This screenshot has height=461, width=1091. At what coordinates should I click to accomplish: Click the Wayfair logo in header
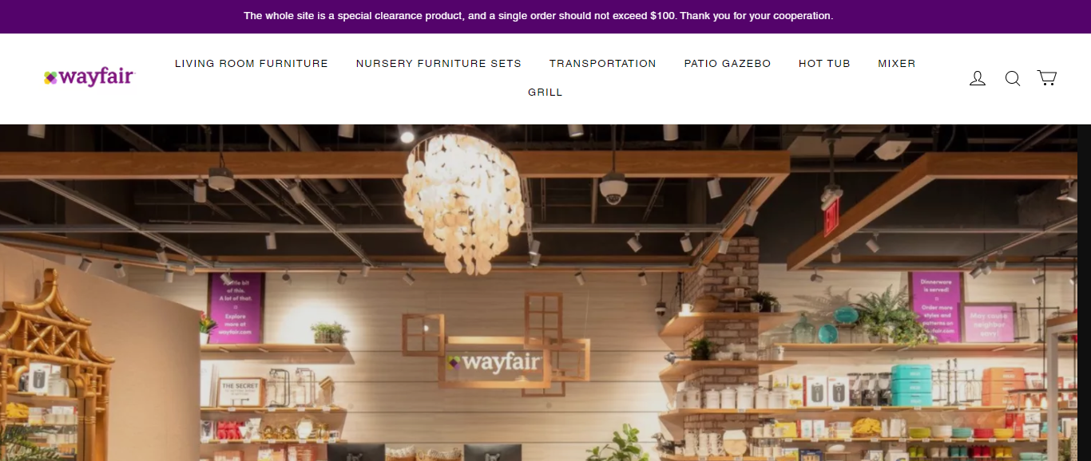click(x=89, y=77)
